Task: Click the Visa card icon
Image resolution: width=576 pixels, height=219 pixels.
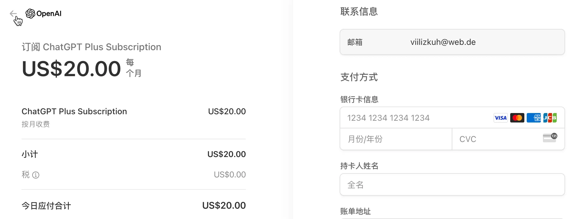Action: point(500,118)
